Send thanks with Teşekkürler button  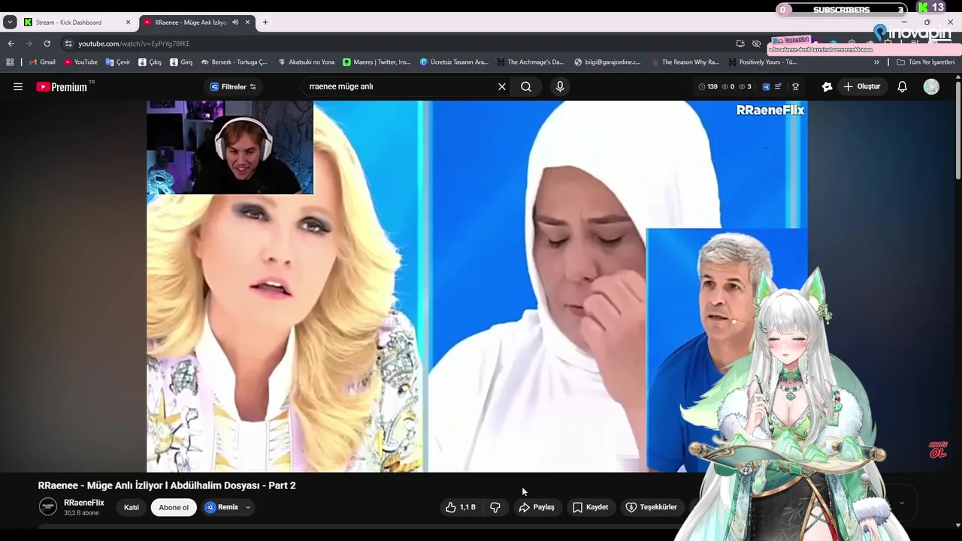click(651, 507)
